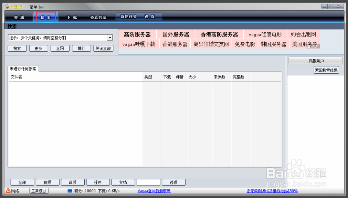Click the 全网 search button

coord(60,49)
